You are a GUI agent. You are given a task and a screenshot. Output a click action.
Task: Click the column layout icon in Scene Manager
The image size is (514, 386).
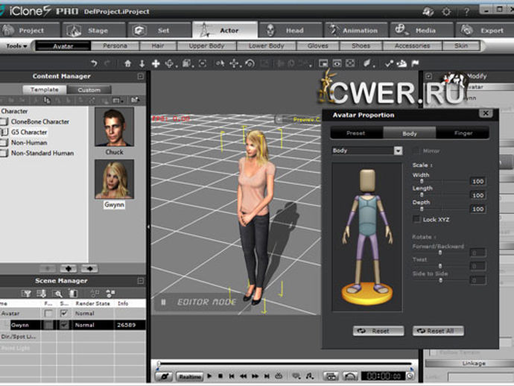(x=74, y=293)
